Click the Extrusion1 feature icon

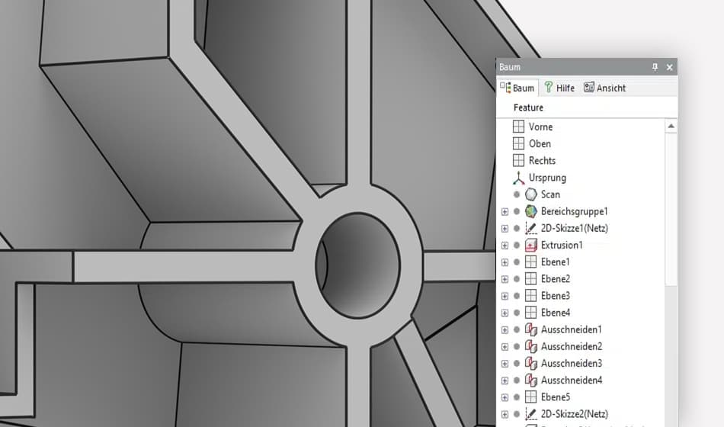(531, 245)
